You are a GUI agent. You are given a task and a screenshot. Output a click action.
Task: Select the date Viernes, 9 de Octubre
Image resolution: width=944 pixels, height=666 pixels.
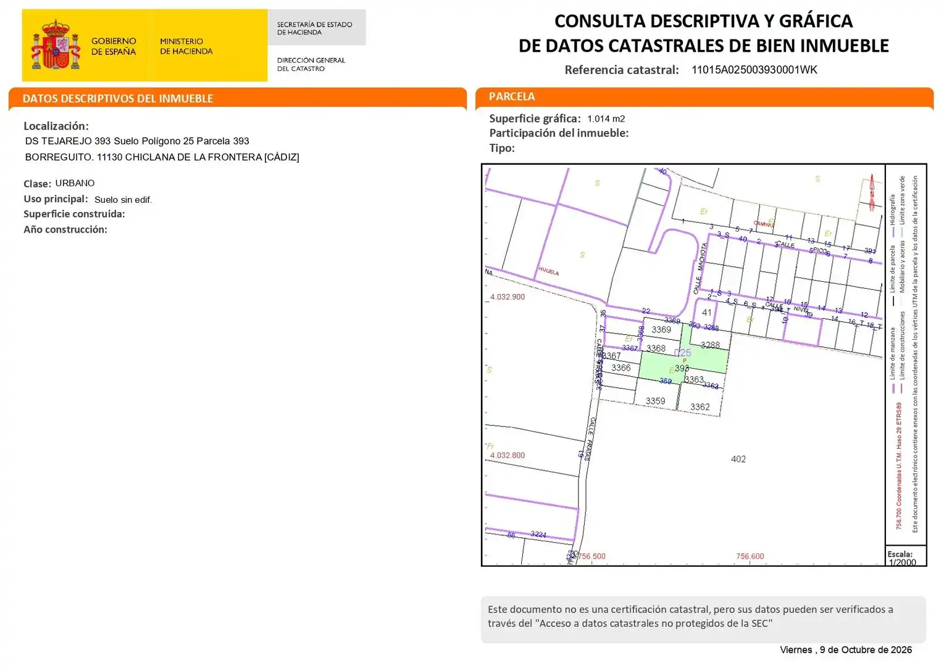(846, 650)
